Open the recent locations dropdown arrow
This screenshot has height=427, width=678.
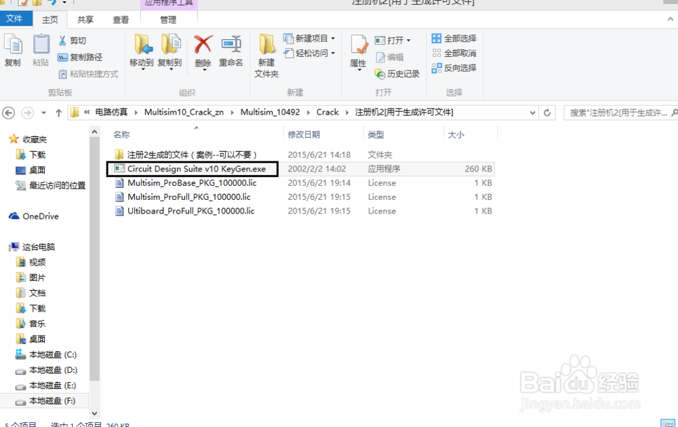click(43, 113)
